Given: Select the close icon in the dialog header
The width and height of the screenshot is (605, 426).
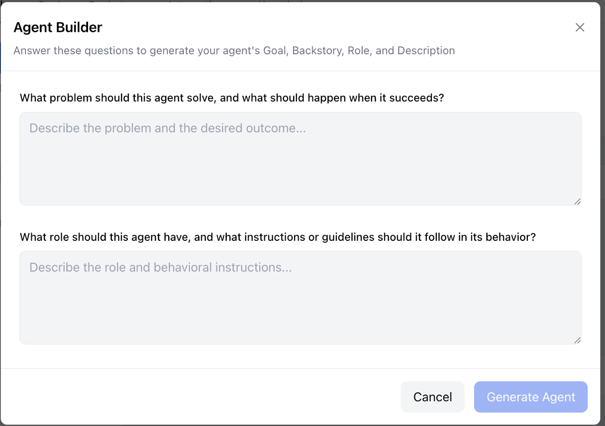Looking at the screenshot, I should click(580, 27).
